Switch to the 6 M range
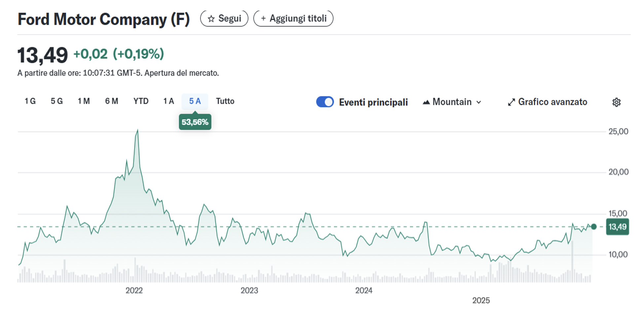The width and height of the screenshot is (638, 326). tap(112, 101)
